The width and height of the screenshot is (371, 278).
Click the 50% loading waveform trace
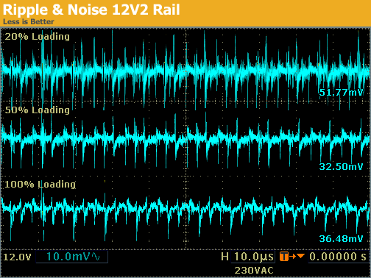click(185, 139)
